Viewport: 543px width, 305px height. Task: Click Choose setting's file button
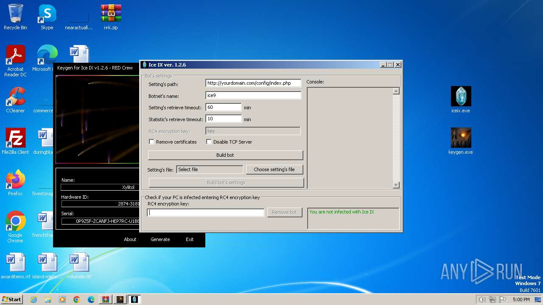[274, 169]
